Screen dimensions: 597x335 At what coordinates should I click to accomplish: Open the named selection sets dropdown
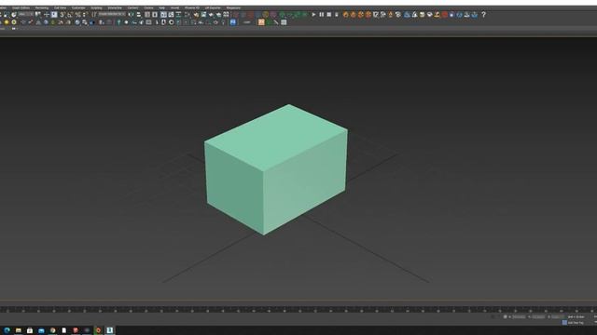point(112,14)
